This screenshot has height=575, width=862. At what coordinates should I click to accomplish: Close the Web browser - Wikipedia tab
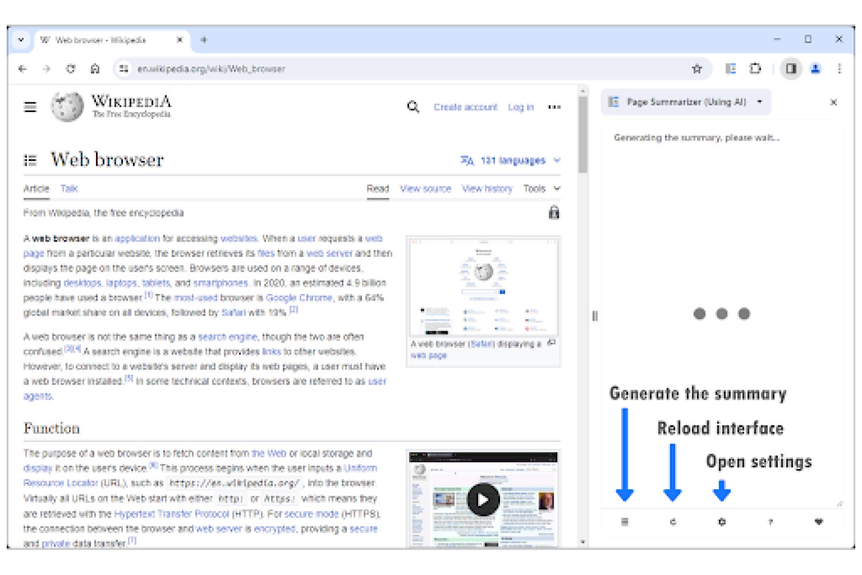(x=179, y=40)
